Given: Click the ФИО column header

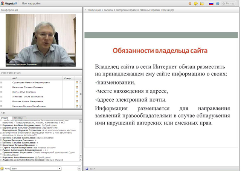Looking at the screenshot, I should 37,78.
